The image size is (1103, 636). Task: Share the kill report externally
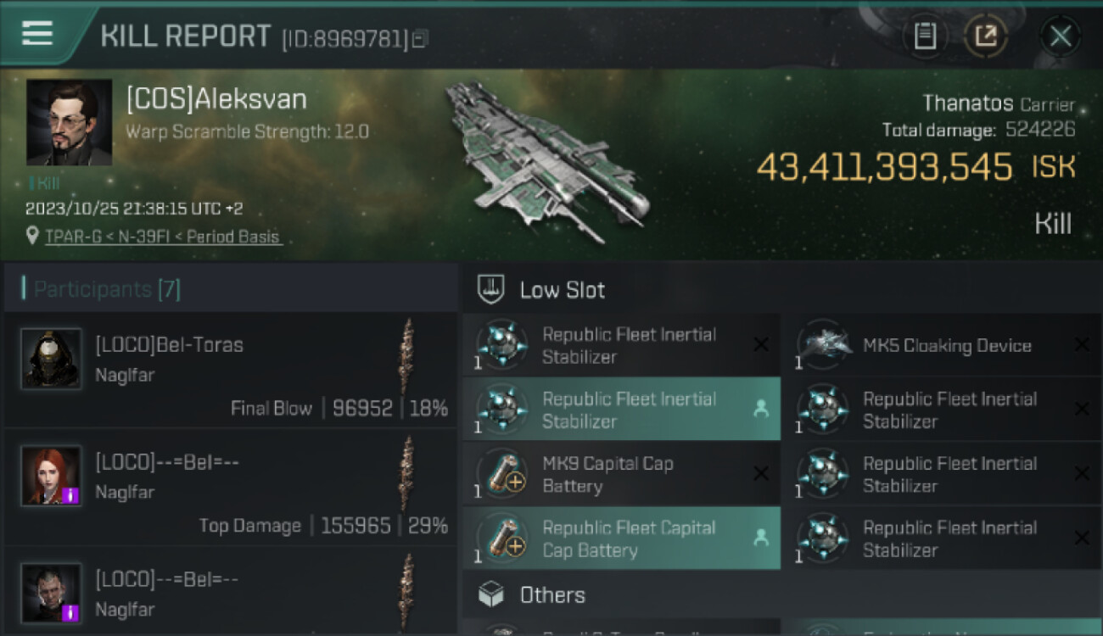coord(985,36)
